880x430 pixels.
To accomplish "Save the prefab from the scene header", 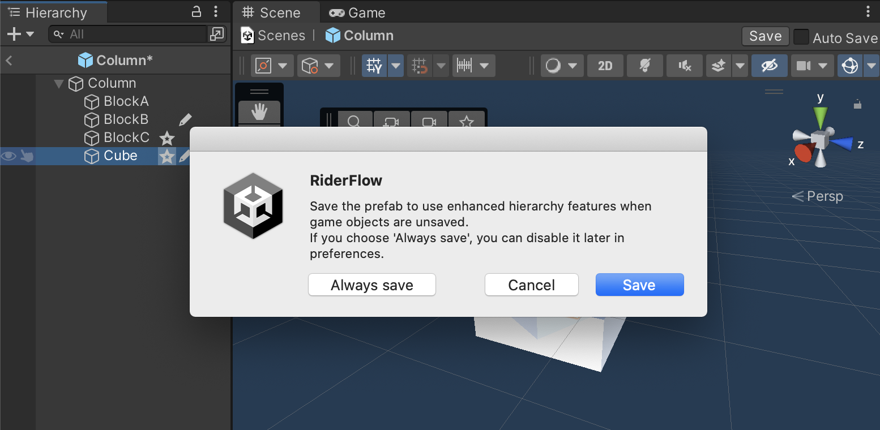I will (x=765, y=36).
